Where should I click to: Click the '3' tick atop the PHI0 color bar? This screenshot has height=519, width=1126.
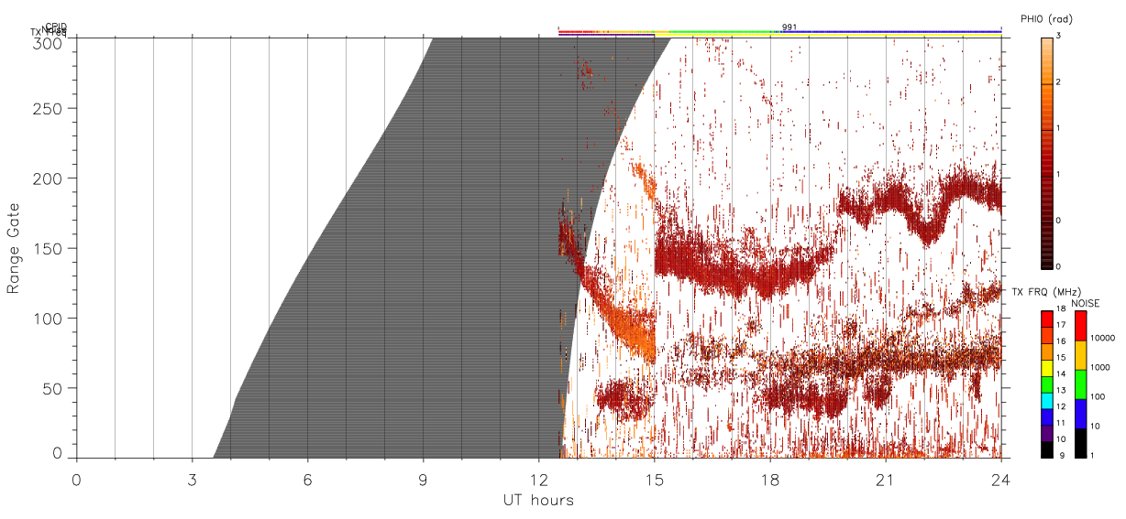[x=1058, y=37]
